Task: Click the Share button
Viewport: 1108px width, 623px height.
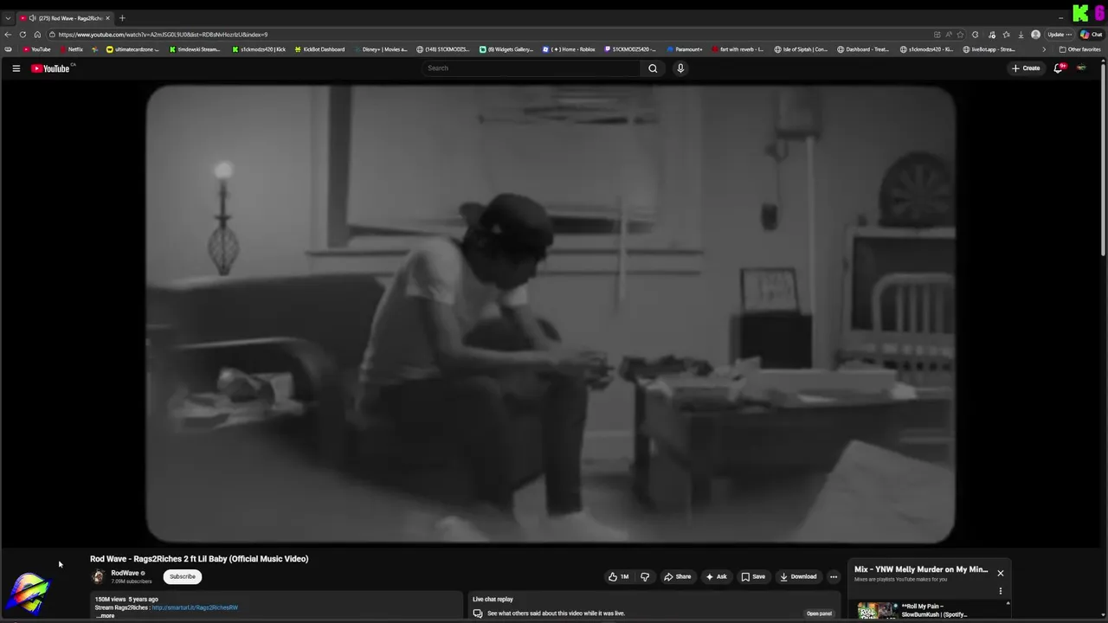Action: pos(677,576)
